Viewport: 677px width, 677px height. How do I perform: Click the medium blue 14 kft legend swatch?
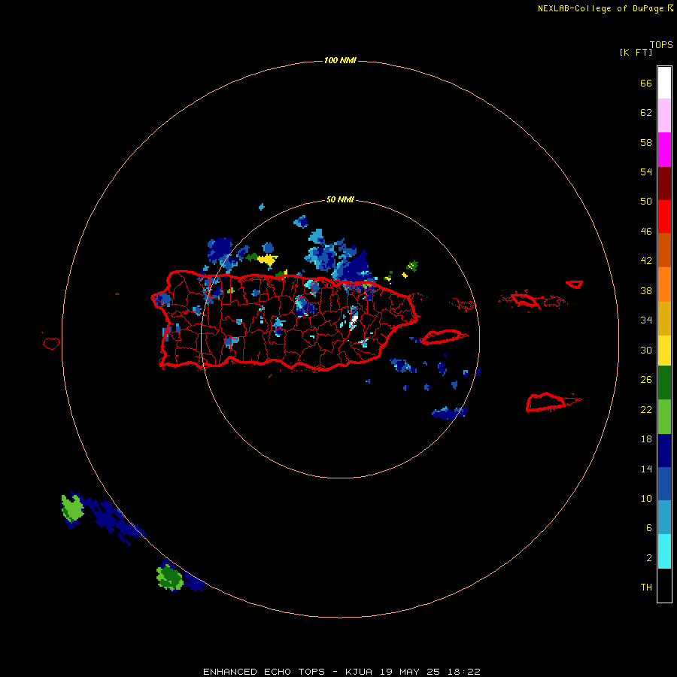[x=664, y=484]
